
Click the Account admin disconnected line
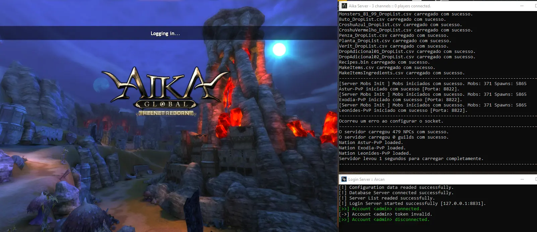(x=385, y=220)
